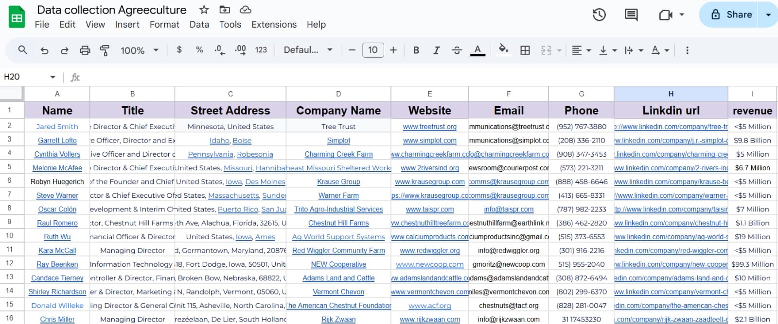778x324 pixels.
Task: Expand the 100% zoom dropdown
Action: [x=140, y=50]
